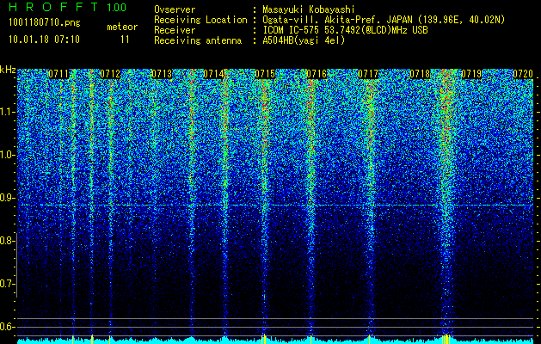Click the HROFFT 1.0.0 title text
Screen dimensions: 541x344
(68, 7)
